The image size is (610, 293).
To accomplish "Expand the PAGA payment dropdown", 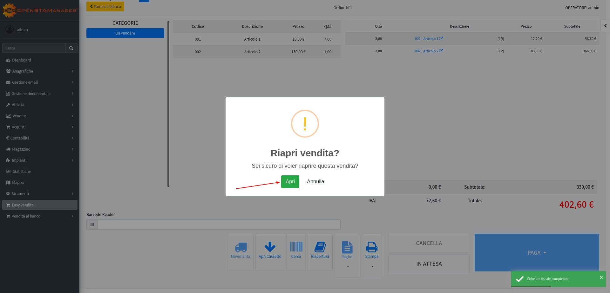I will point(537,253).
